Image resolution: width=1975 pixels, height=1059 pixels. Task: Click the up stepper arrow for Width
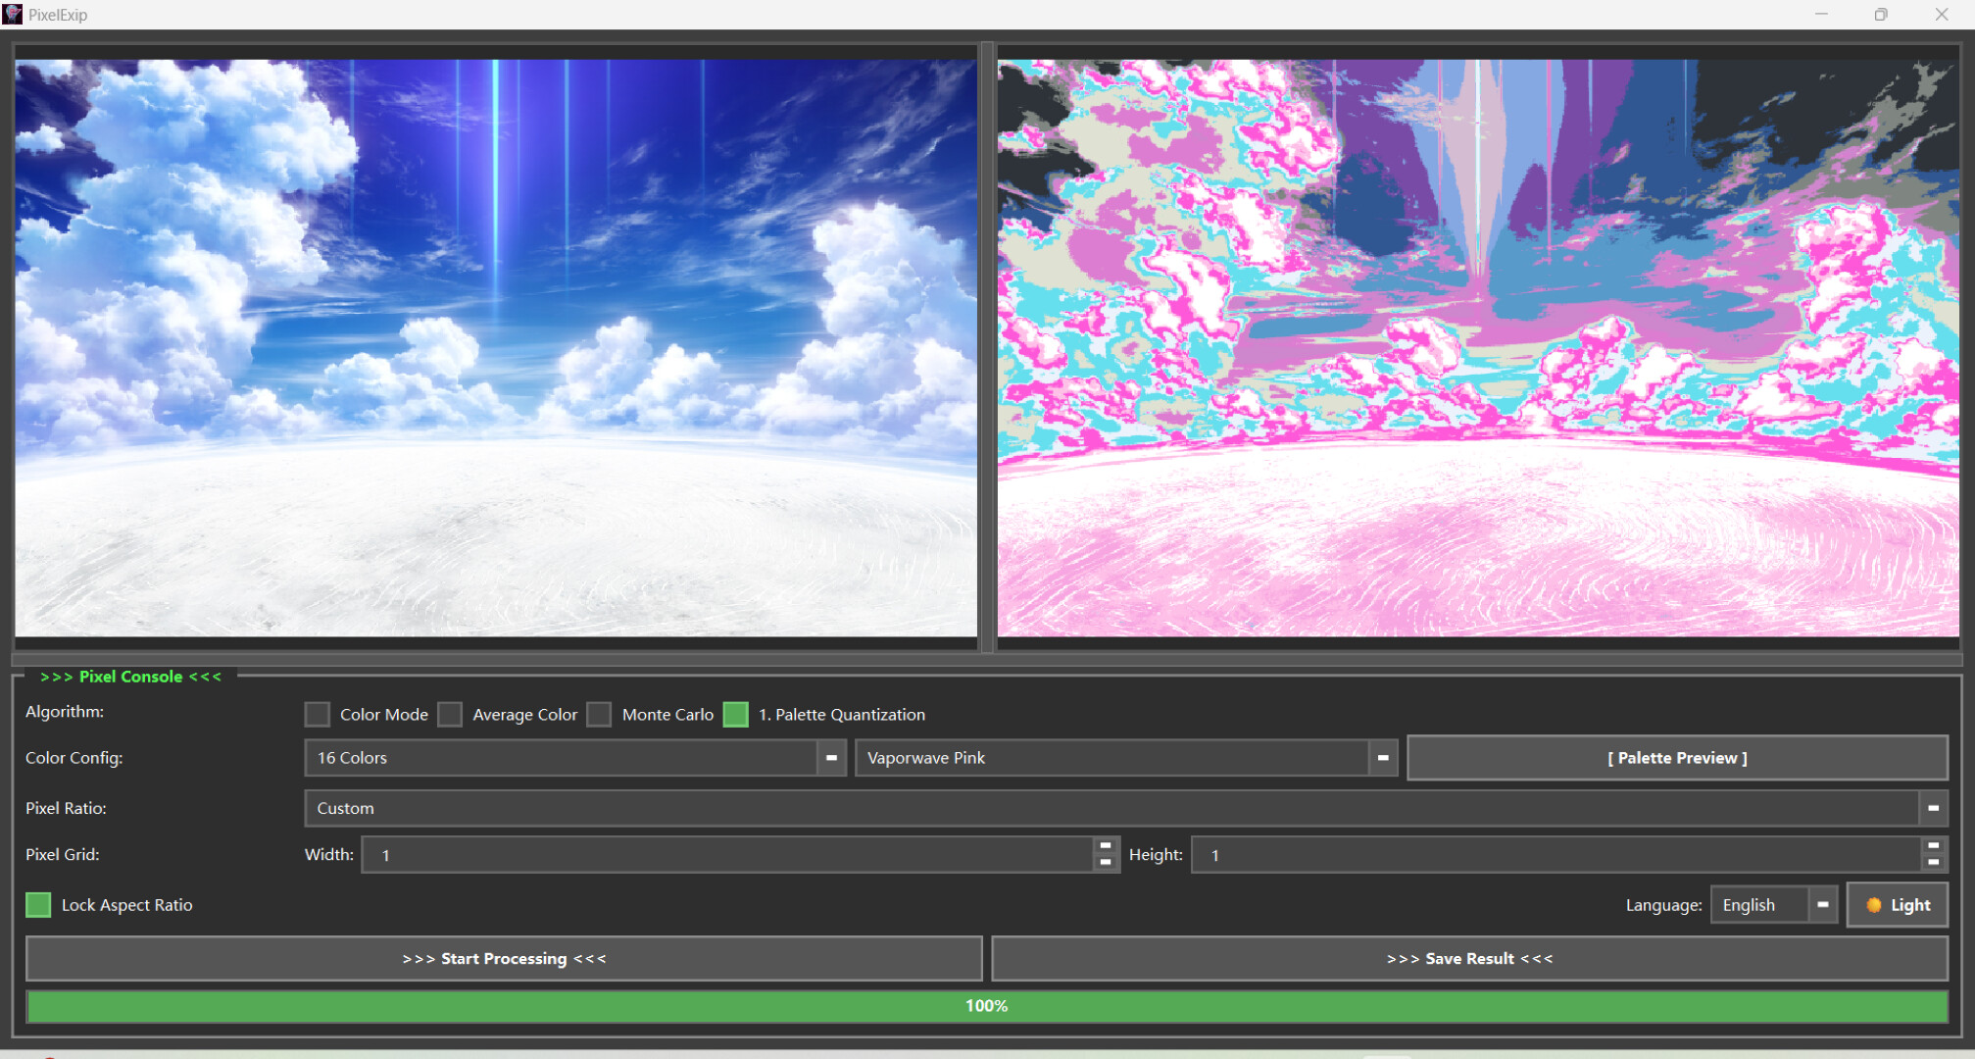[x=1106, y=847]
